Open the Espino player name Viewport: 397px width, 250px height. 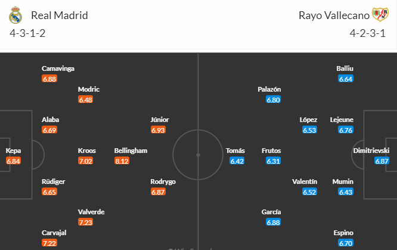(x=343, y=233)
